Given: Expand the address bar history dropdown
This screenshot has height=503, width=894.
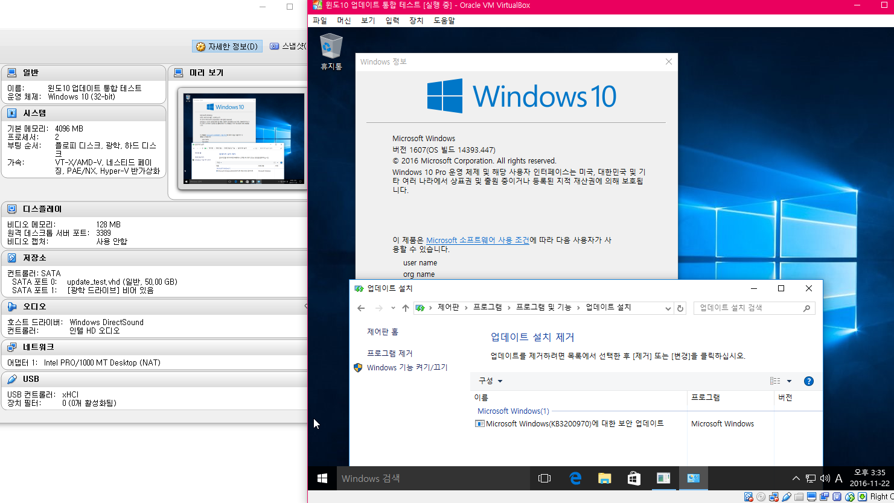Looking at the screenshot, I should pos(668,308).
